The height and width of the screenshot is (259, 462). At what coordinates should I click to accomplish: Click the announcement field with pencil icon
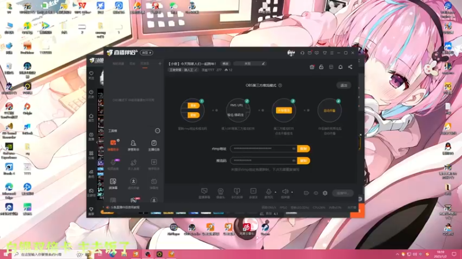(x=250, y=64)
